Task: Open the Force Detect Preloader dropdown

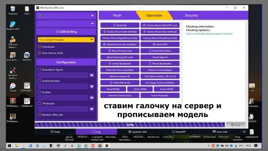Action: [66, 40]
